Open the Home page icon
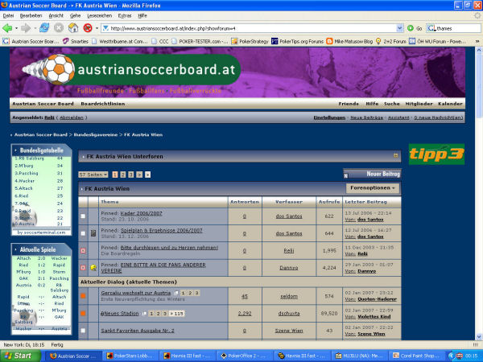The width and height of the screenshot is (483, 362). (73, 28)
